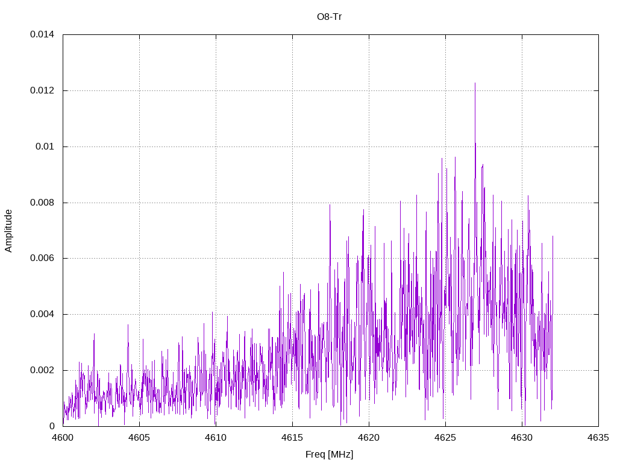Click x-axis tick label 4610
Screen dimensions: 617x463
point(216,438)
